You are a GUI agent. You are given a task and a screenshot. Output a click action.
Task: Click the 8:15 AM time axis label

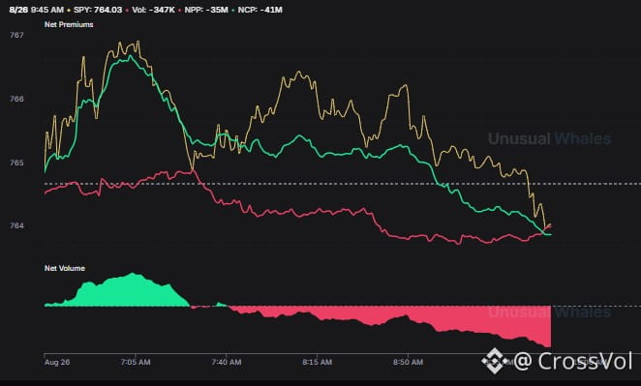pos(317,363)
